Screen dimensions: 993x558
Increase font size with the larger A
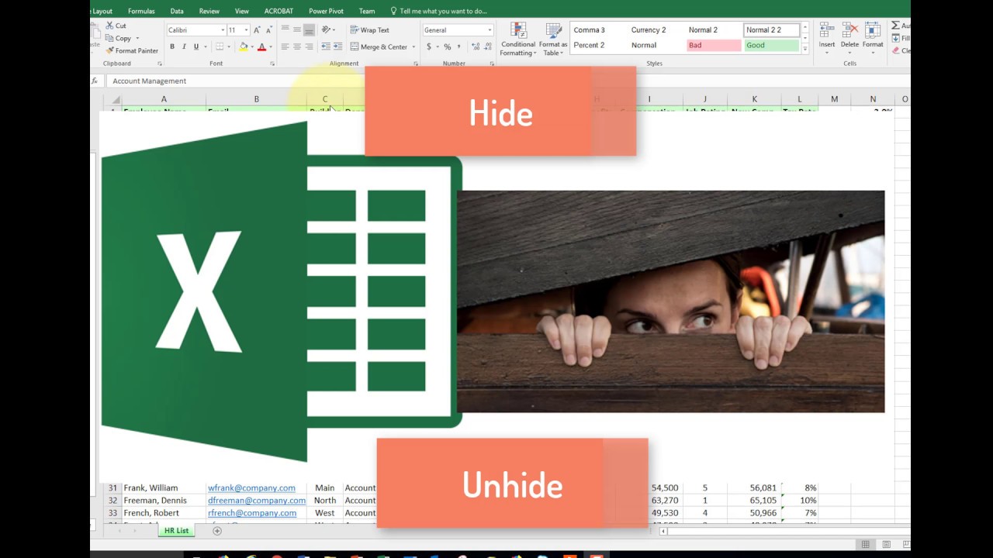[257, 30]
